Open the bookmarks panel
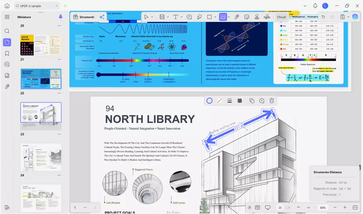This screenshot has width=363, height=214. coord(7,53)
